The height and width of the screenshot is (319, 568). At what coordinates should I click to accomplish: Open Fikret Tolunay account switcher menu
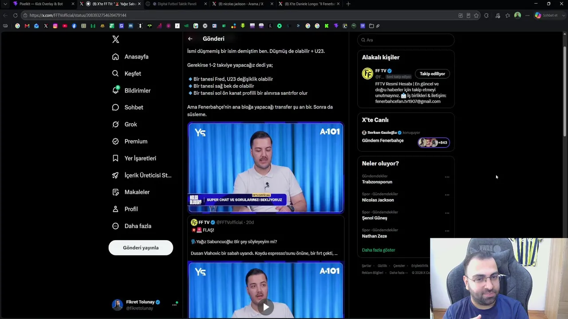point(144,305)
